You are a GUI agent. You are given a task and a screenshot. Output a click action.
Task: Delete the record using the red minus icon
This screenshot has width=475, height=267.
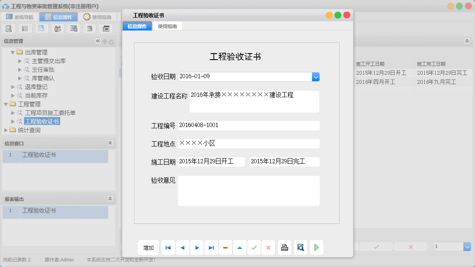[225, 247]
